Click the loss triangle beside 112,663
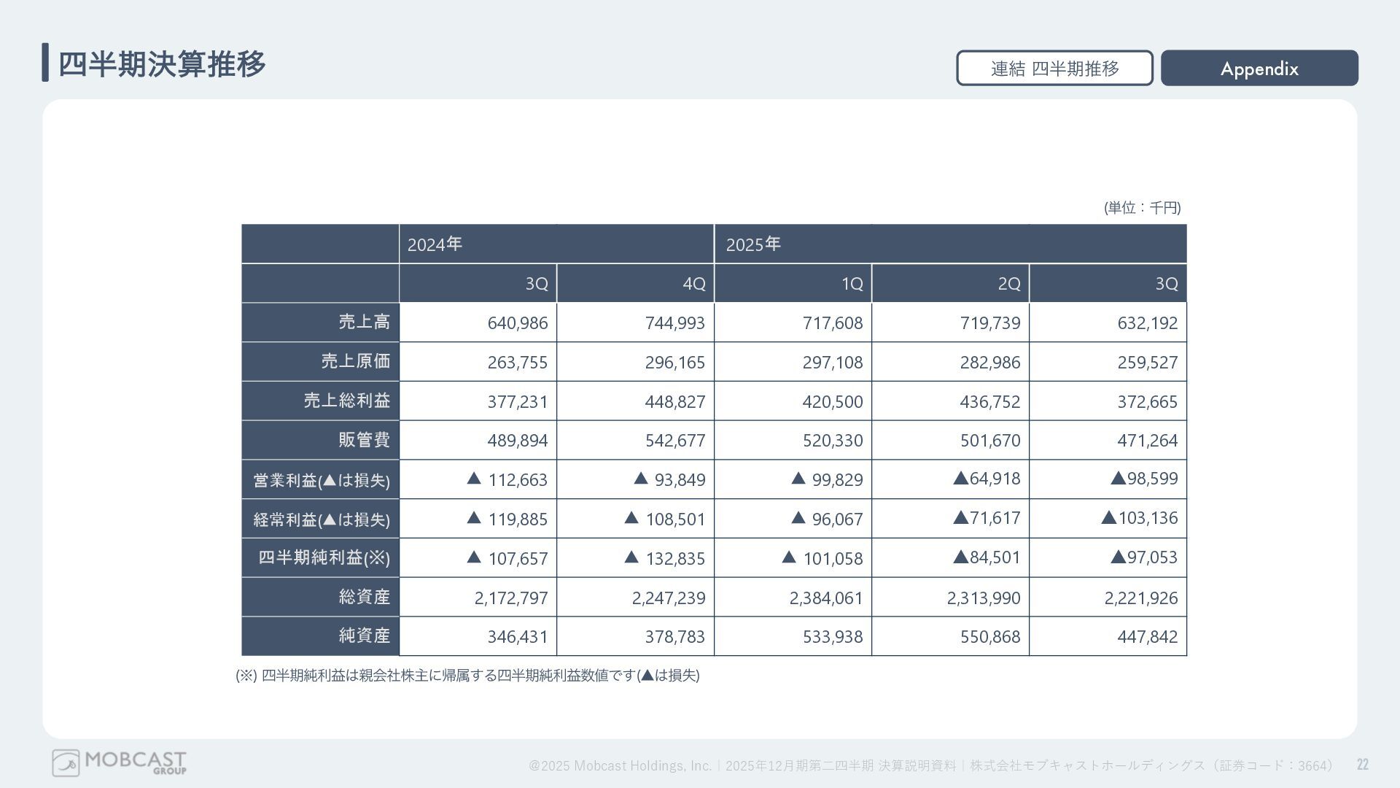1400x788 pixels. [x=474, y=479]
